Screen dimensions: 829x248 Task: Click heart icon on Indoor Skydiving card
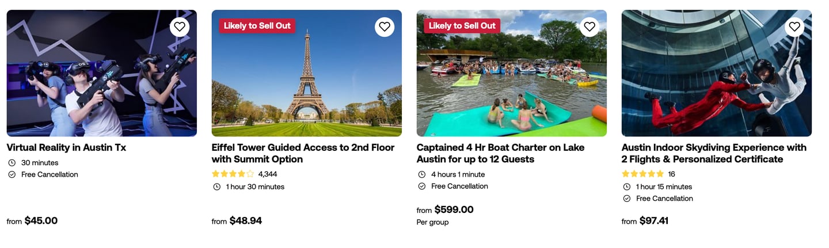click(x=794, y=26)
